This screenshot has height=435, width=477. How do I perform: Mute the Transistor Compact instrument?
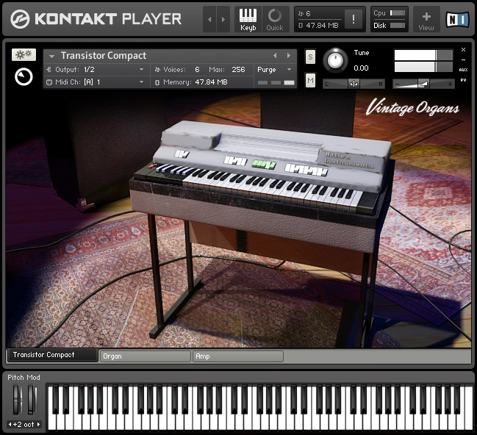pos(310,80)
